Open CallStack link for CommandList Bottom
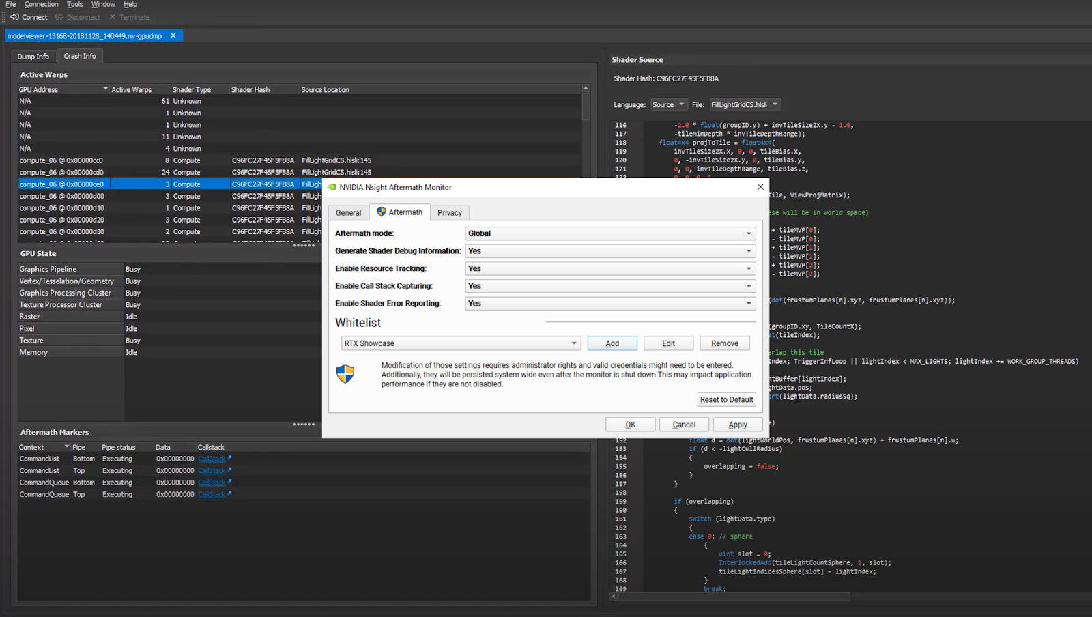The image size is (1092, 617). [x=214, y=459]
